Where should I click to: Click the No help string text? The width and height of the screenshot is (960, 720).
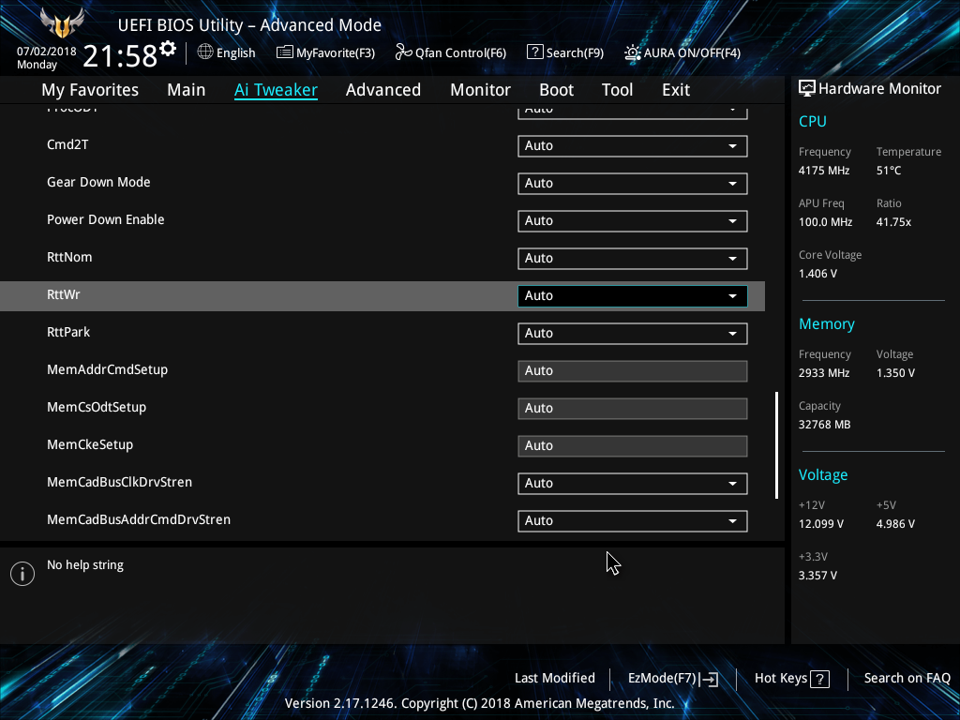tap(85, 565)
